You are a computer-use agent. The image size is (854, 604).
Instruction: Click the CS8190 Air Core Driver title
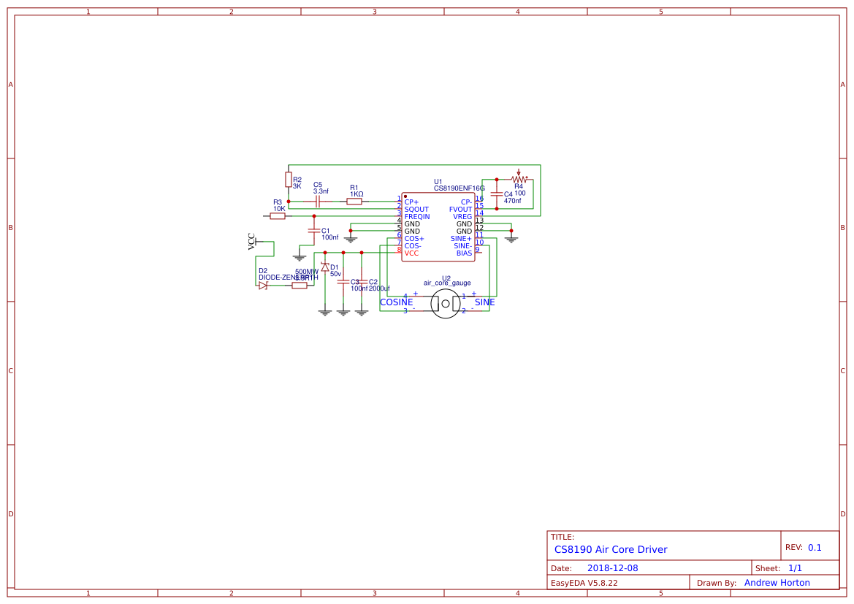(611, 549)
